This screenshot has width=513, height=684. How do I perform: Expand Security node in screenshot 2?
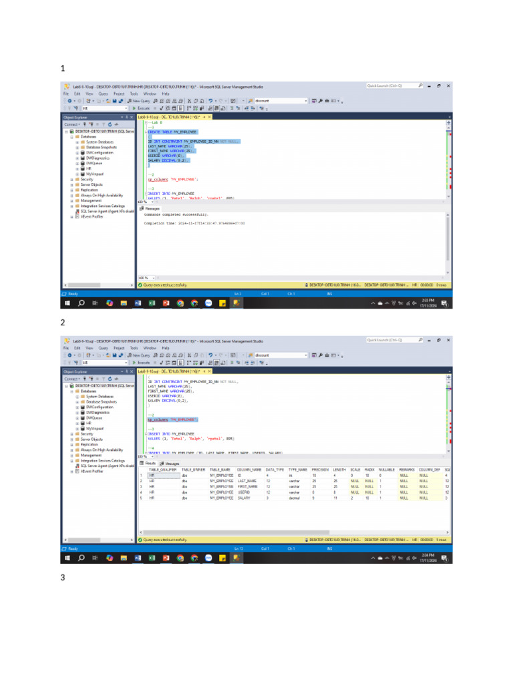coord(72,434)
